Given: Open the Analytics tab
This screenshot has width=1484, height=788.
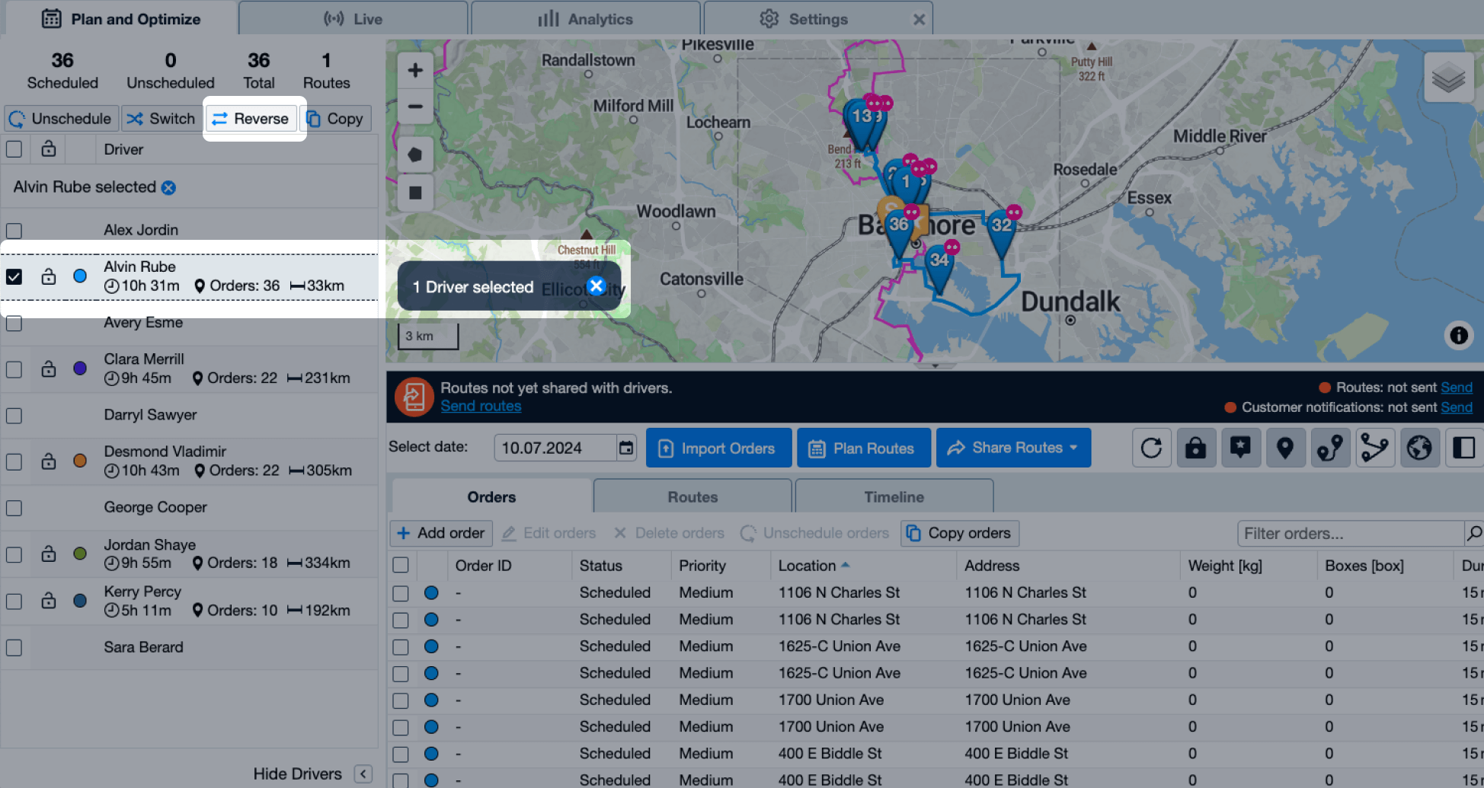Looking at the screenshot, I should pyautogui.click(x=585, y=19).
